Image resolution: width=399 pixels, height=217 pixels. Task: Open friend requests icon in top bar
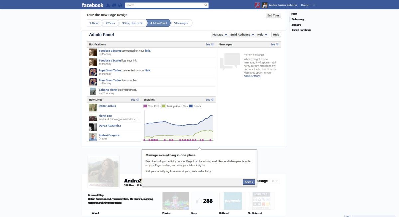[108, 5]
